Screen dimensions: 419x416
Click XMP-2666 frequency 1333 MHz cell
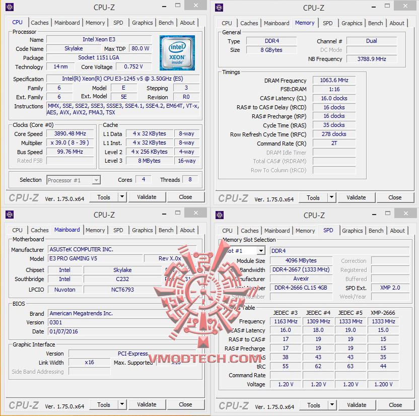tap(383, 321)
